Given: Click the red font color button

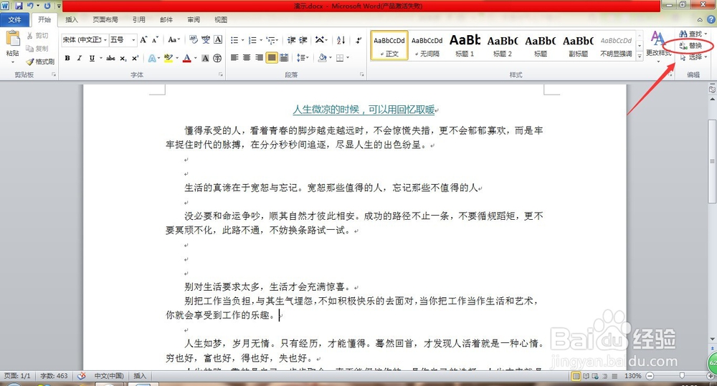Looking at the screenshot, I should point(187,58).
